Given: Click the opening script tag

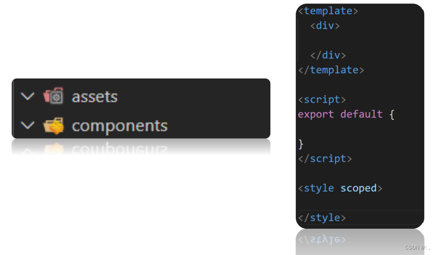Looking at the screenshot, I should (322, 99).
